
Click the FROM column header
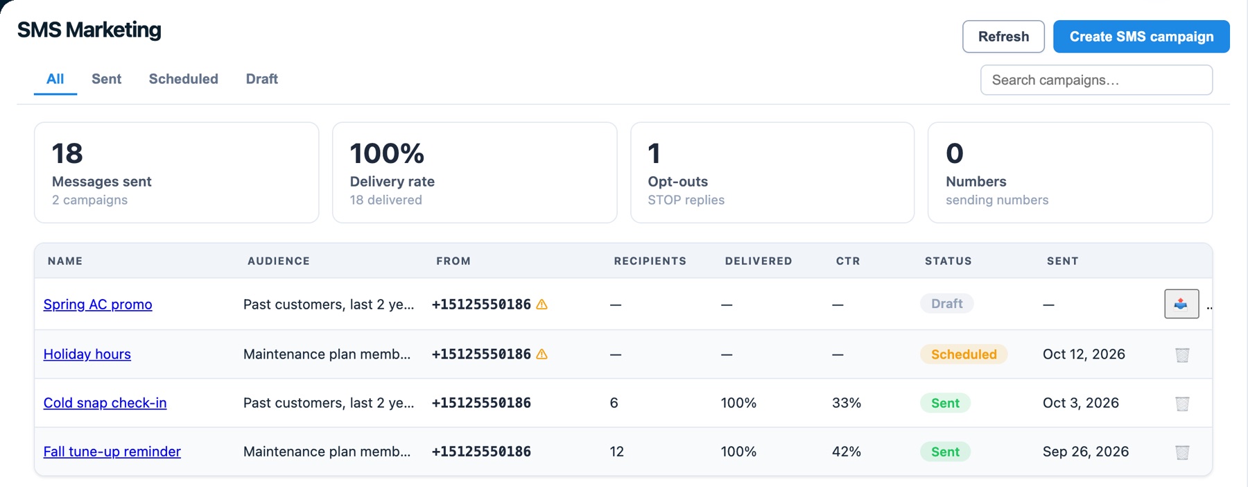(453, 261)
